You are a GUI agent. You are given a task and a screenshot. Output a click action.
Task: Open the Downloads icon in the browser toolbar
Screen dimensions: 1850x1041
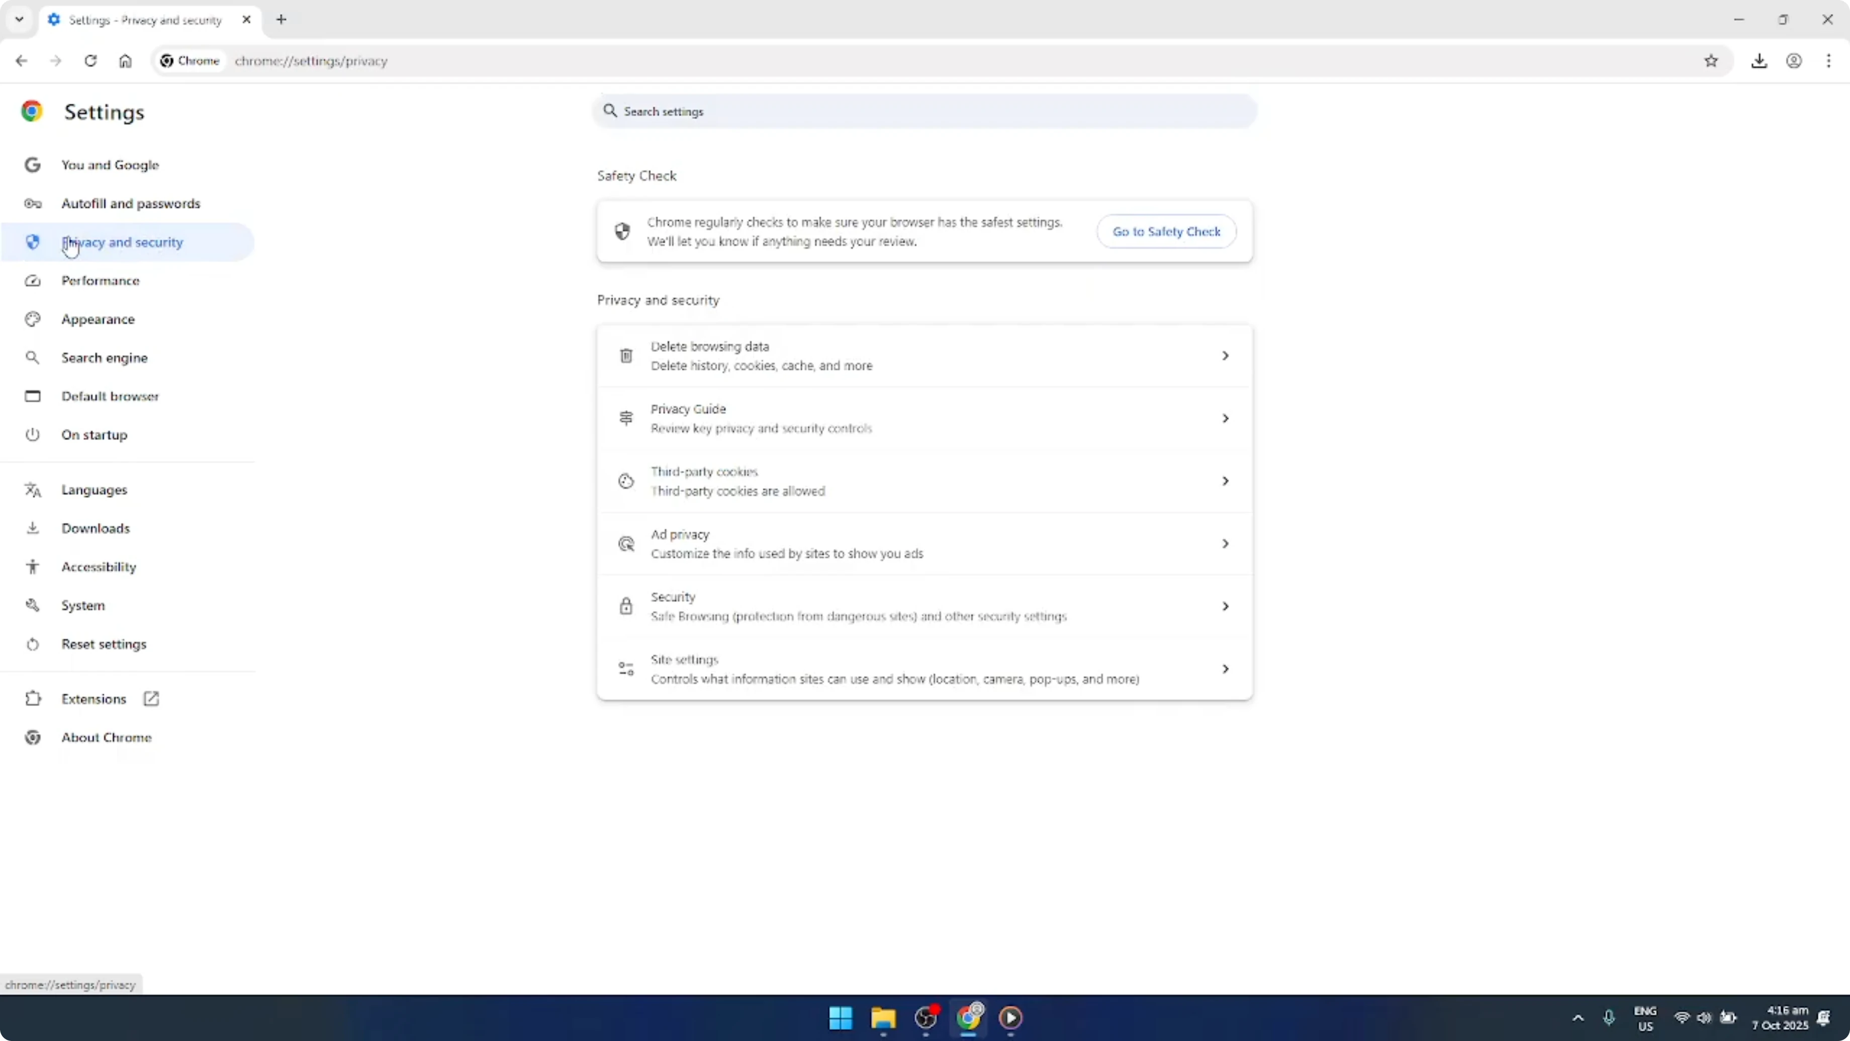[1760, 61]
